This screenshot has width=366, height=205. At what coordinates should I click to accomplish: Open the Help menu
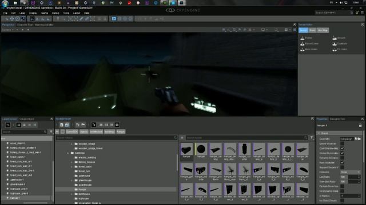tap(86, 13)
